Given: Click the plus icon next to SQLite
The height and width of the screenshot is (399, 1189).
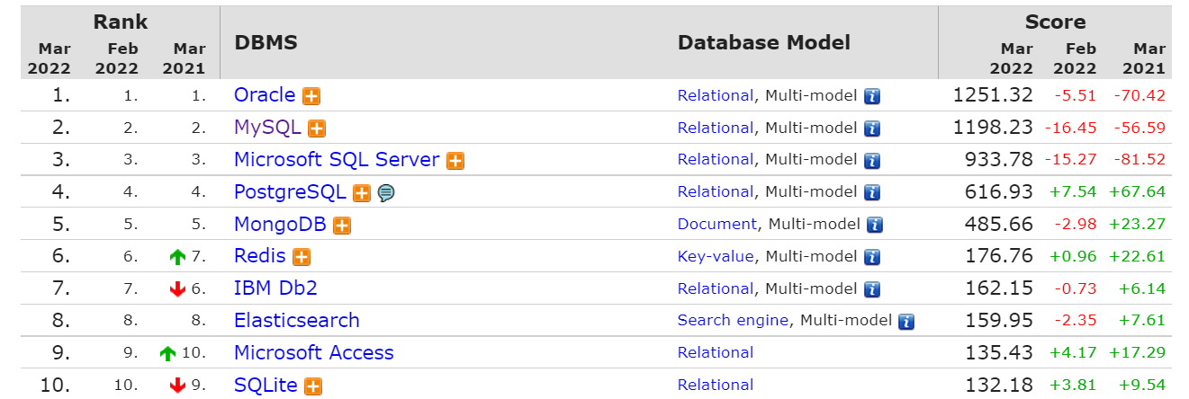Looking at the screenshot, I should click(x=313, y=386).
